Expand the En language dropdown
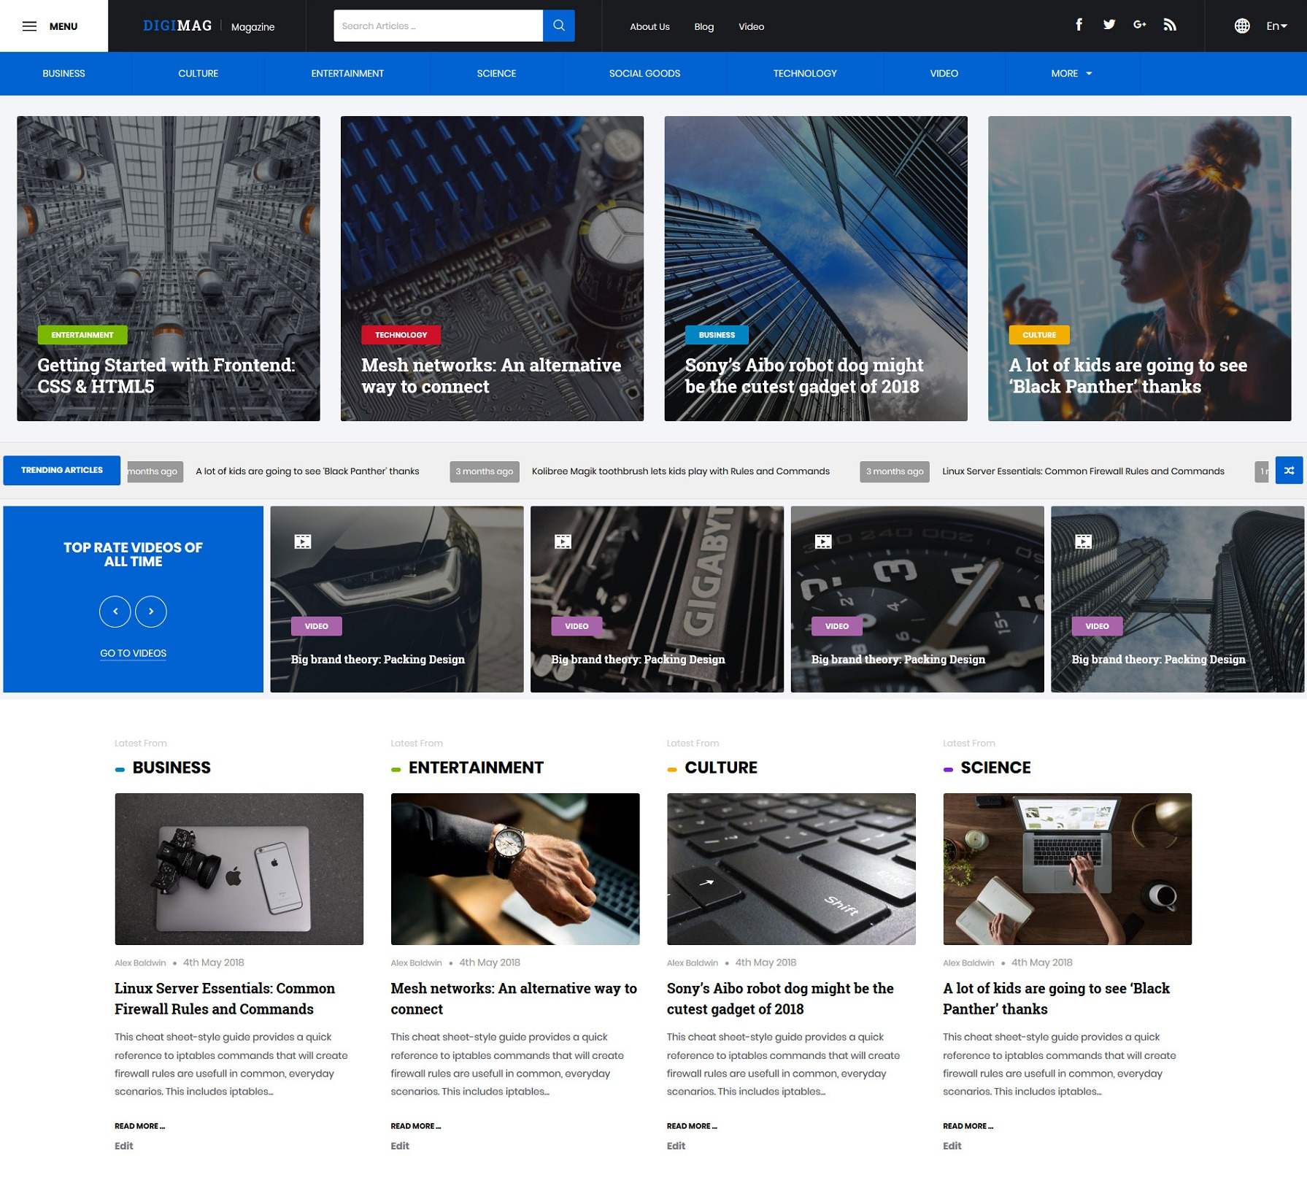The width and height of the screenshot is (1307, 1180). click(x=1276, y=26)
